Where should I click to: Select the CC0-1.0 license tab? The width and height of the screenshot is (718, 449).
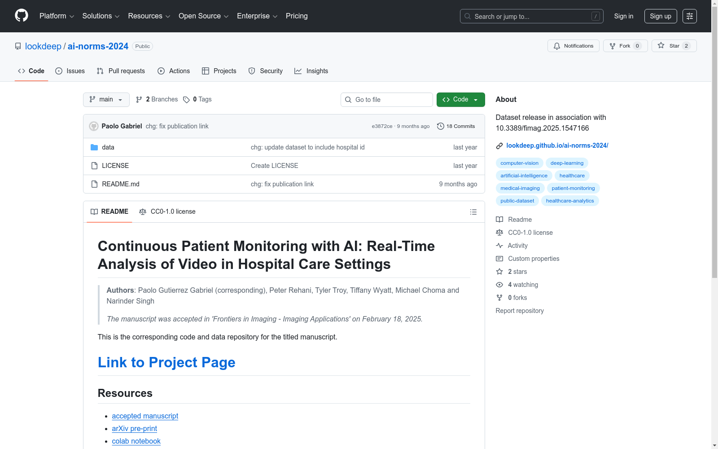(x=167, y=211)
